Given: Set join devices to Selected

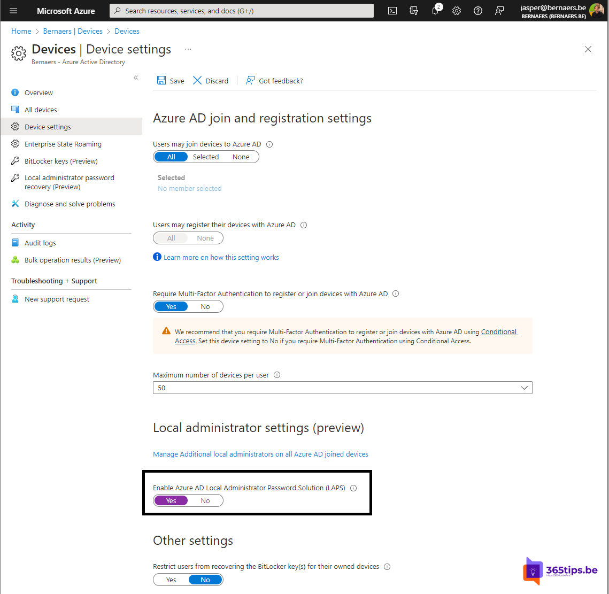Looking at the screenshot, I should 206,157.
